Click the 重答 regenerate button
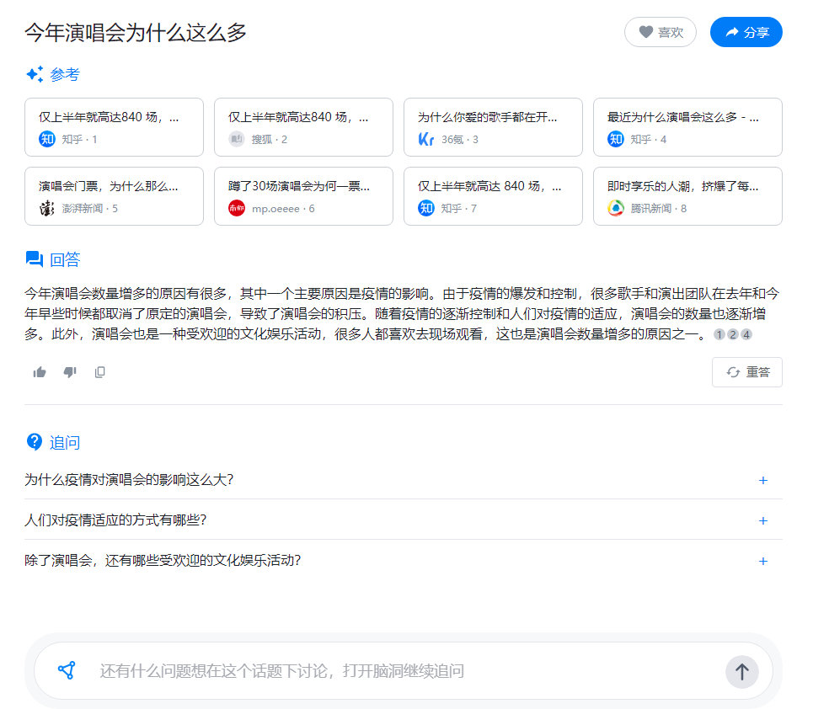813x709 pixels. pyautogui.click(x=746, y=372)
